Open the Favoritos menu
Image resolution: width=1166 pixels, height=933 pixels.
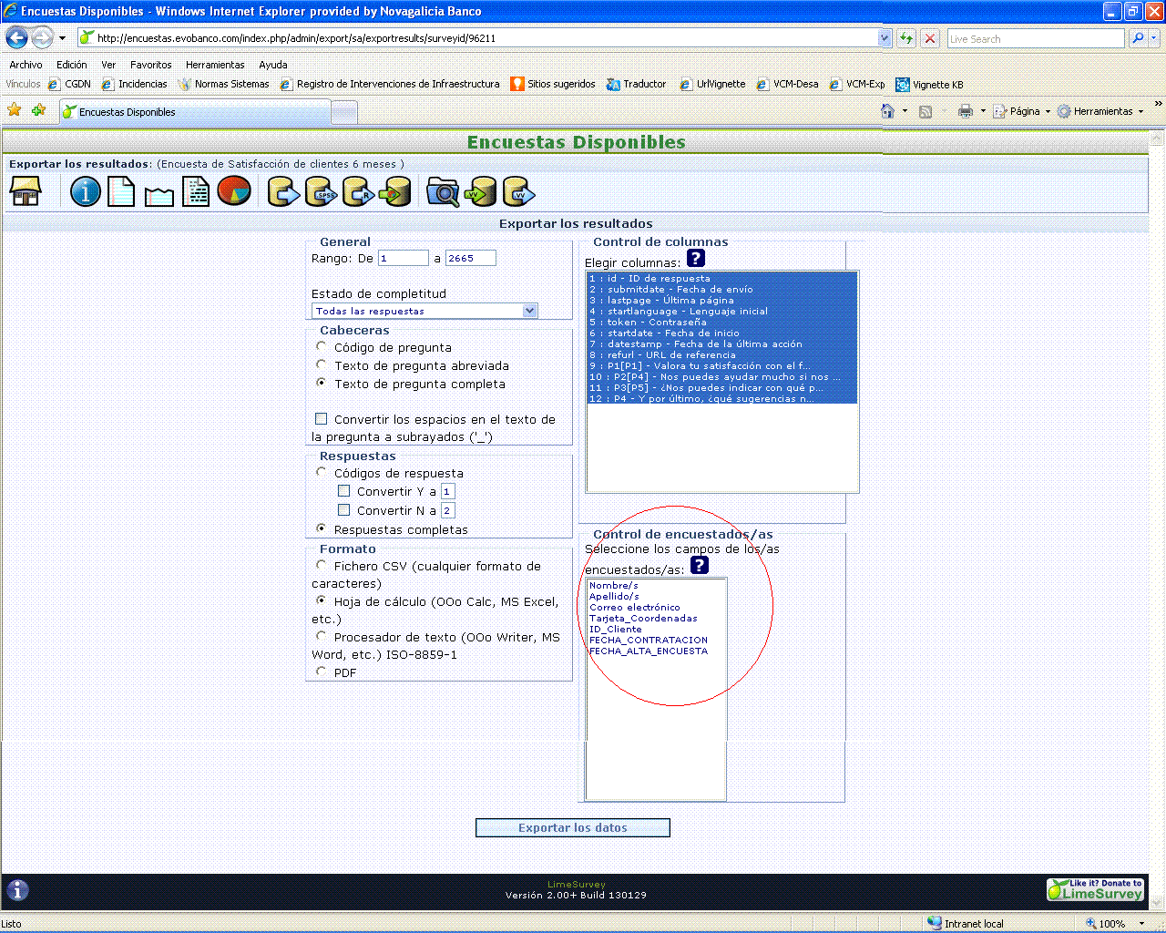150,65
